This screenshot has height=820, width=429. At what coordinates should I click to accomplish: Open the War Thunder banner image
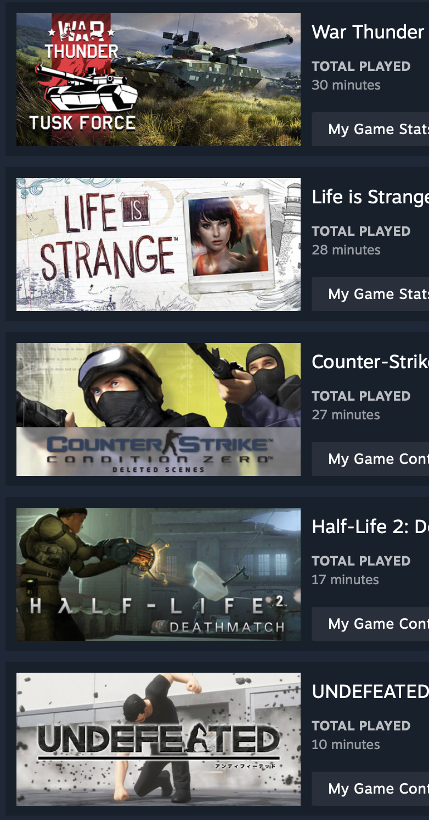pyautogui.click(x=159, y=80)
